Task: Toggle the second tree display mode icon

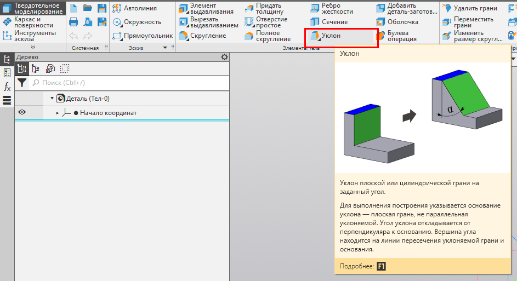Action: pyautogui.click(x=36, y=69)
